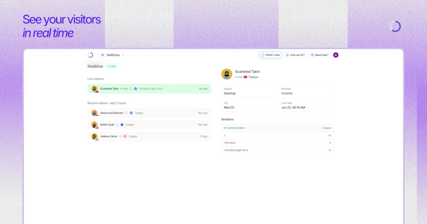Click the 1h ago timestamp for Jealous Llama

[204, 136]
